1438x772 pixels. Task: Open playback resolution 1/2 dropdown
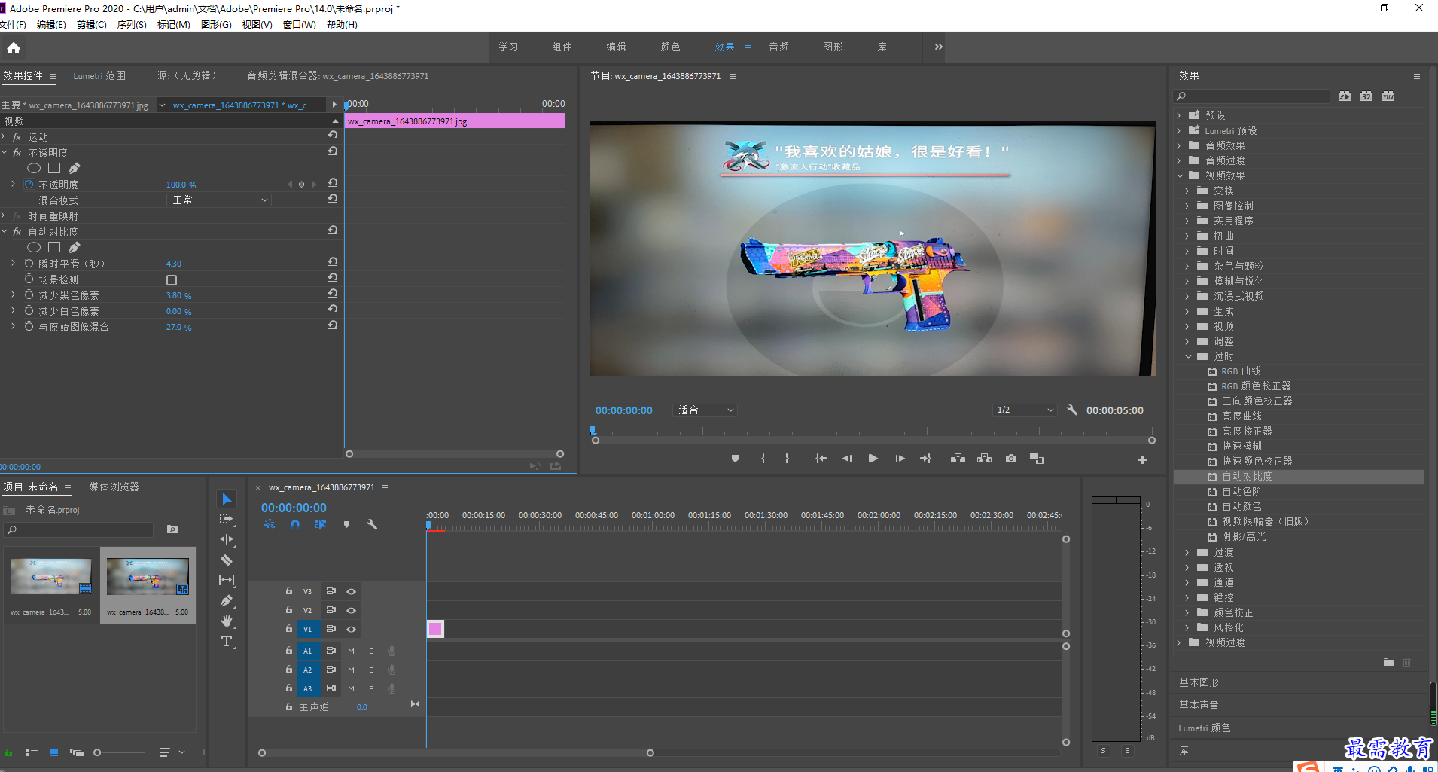coord(1025,410)
